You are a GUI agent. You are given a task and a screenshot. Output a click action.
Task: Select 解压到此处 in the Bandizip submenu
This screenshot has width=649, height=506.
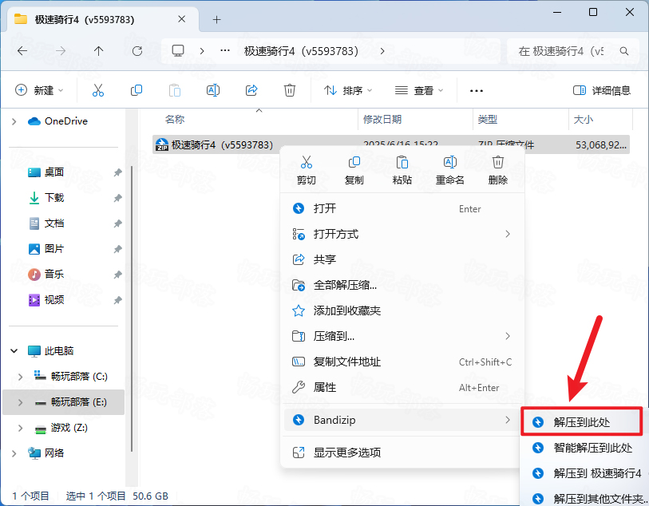pyautogui.click(x=581, y=422)
